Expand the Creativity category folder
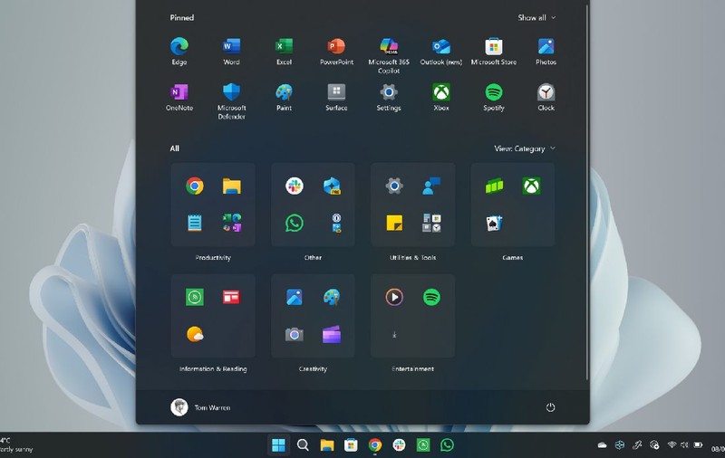The width and height of the screenshot is (725, 458). pyautogui.click(x=313, y=315)
